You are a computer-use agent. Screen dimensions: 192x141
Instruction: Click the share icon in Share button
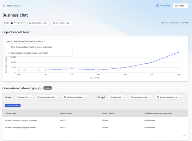pyautogui.click(x=176, y=6)
